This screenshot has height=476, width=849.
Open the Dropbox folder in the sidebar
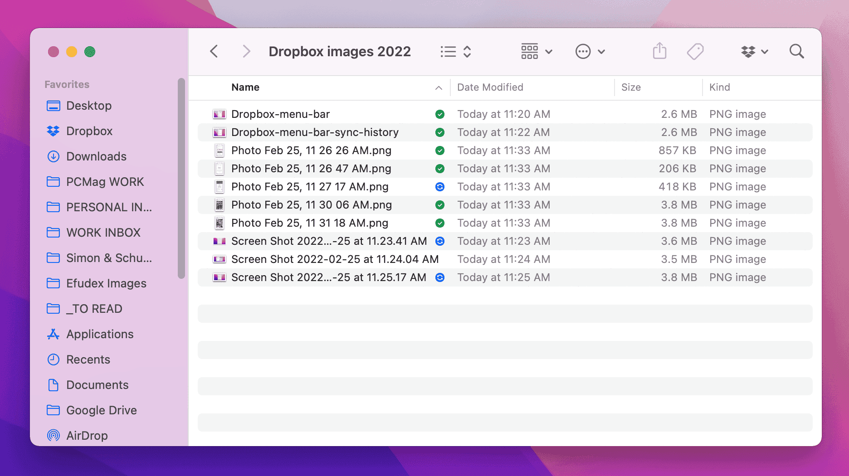tap(89, 131)
